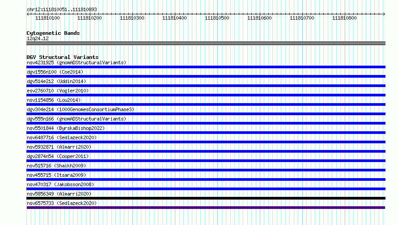
Task: Click the dgv1556n100 (Coe2014) label
Action: (55, 72)
